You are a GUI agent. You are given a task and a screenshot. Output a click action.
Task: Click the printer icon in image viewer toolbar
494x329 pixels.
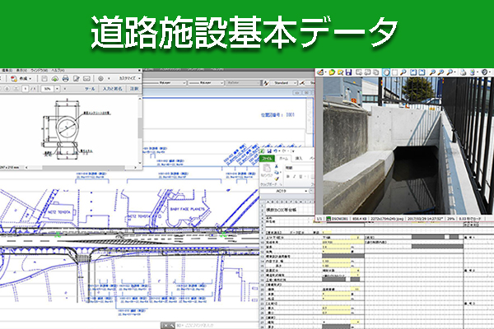point(463,72)
